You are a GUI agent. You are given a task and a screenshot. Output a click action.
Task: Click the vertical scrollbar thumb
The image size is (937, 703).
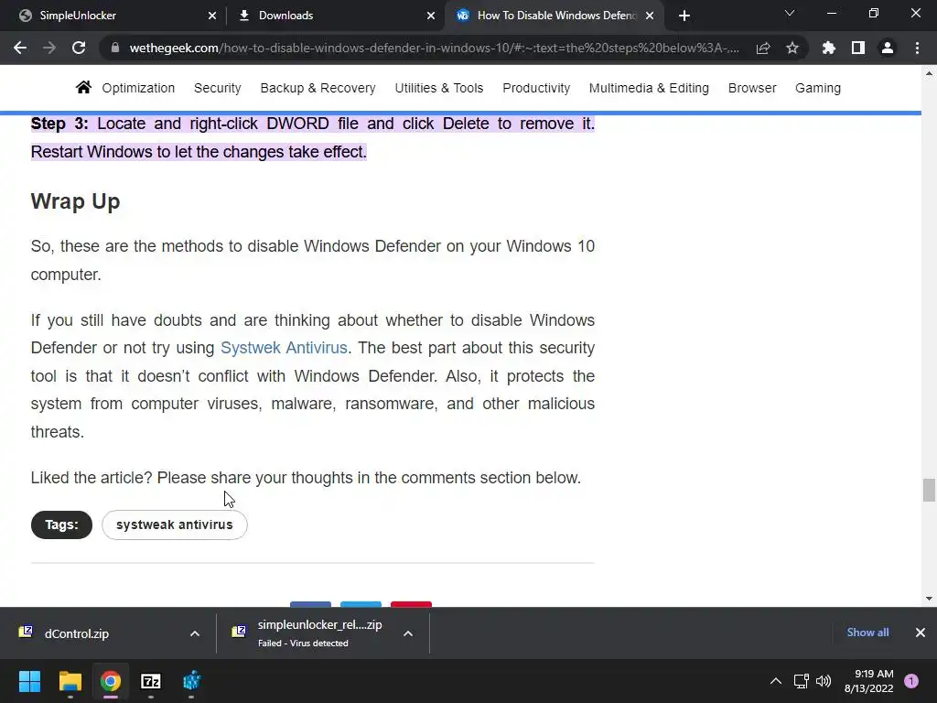tap(929, 491)
